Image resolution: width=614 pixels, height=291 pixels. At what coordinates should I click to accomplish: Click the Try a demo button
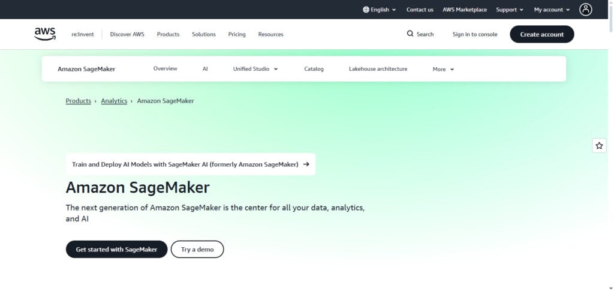coord(197,250)
